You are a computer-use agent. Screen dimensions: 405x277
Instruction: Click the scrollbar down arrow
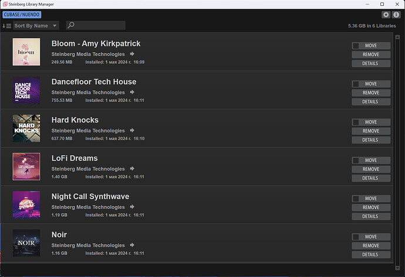click(397, 268)
